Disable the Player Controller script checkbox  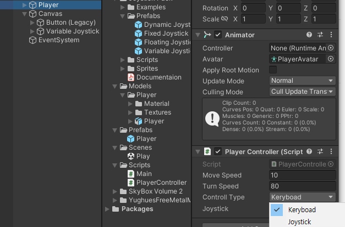coord(218,151)
